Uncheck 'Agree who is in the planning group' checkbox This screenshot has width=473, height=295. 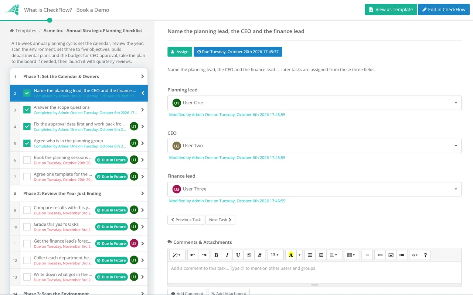pyautogui.click(x=27, y=143)
